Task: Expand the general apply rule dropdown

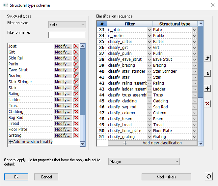Action: point(144,162)
